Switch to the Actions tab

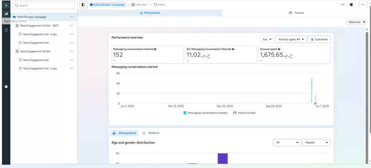tap(296, 13)
